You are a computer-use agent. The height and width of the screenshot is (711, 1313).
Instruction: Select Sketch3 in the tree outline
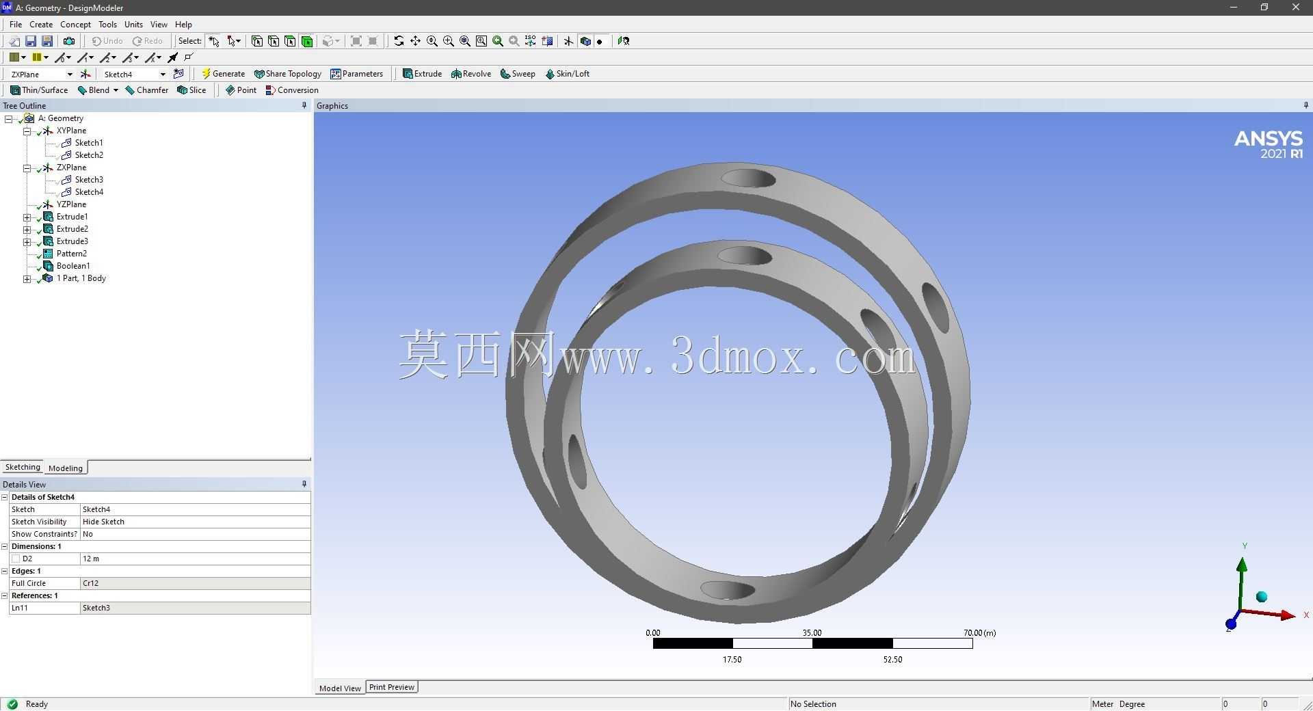tap(89, 180)
